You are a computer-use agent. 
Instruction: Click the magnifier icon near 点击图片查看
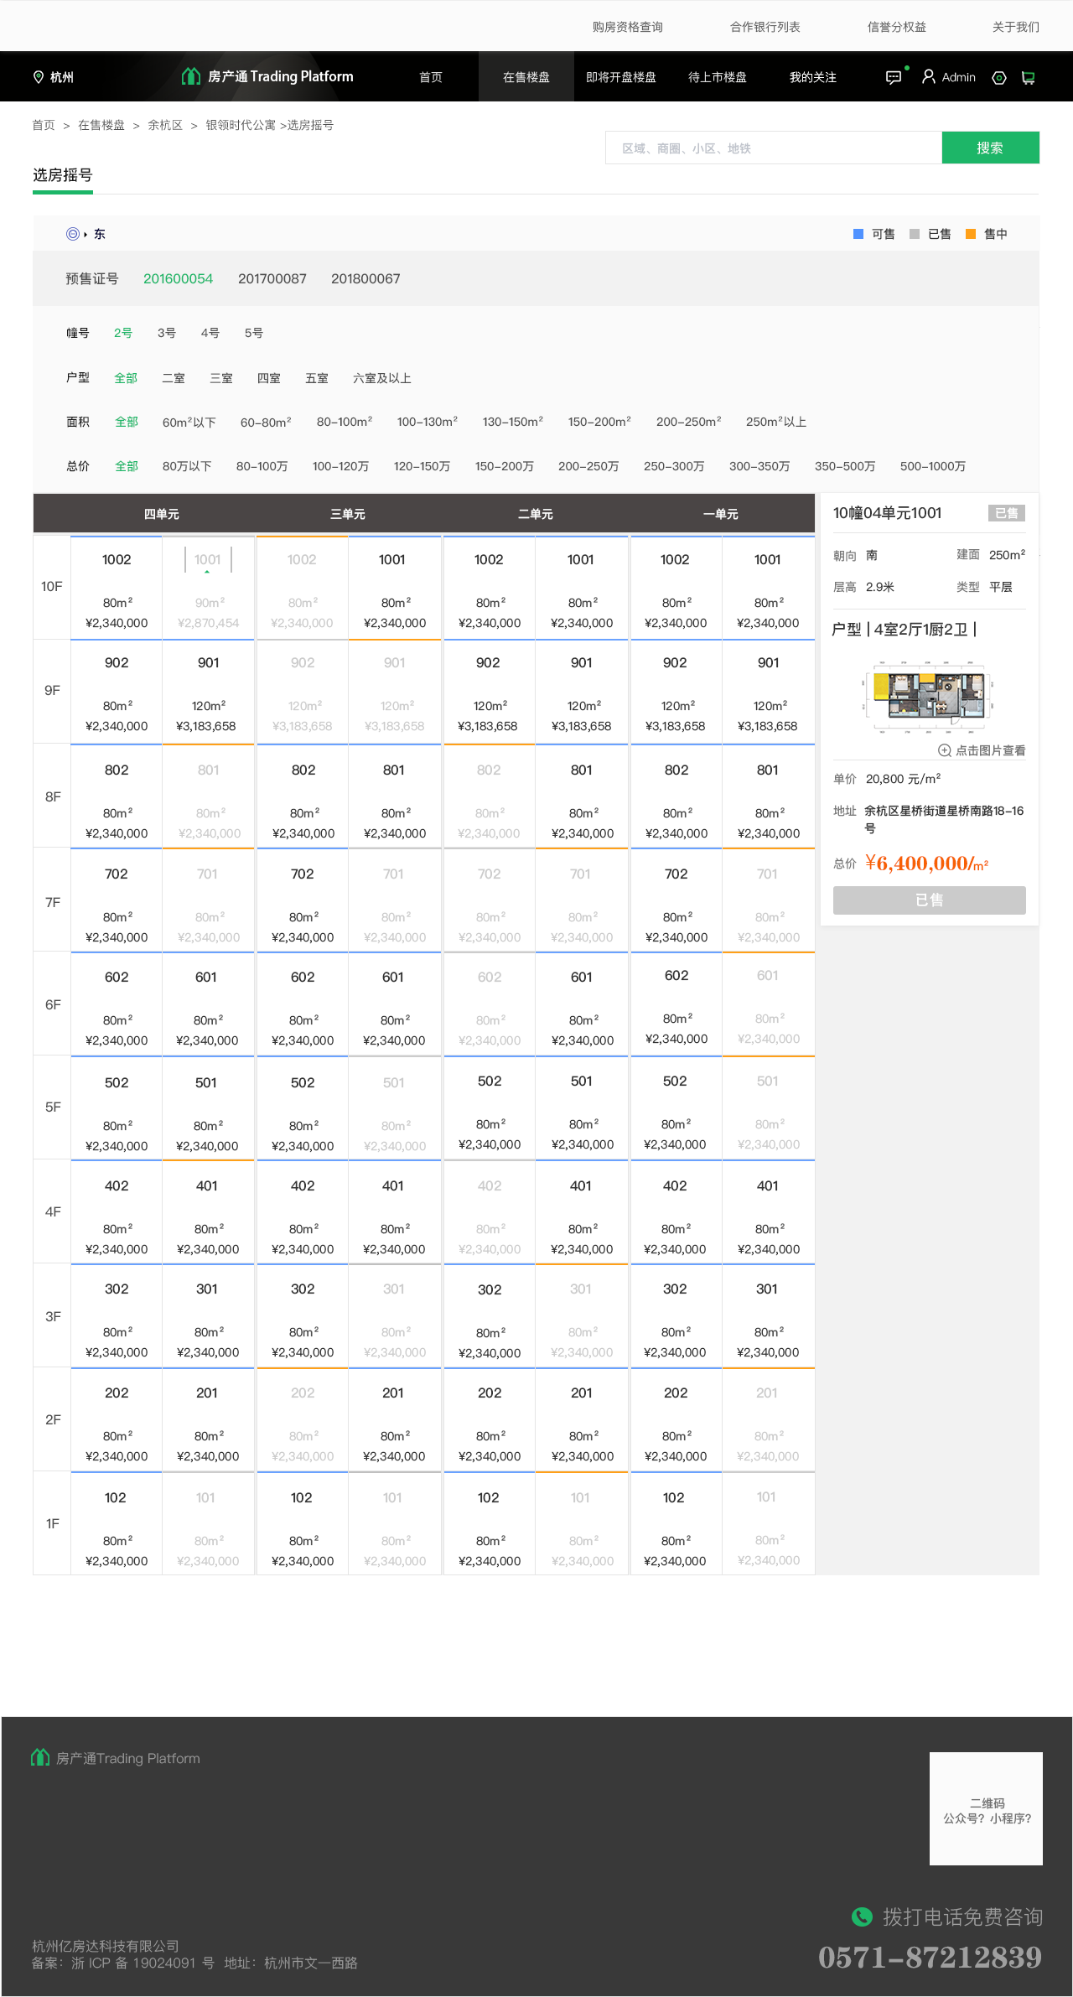(945, 750)
